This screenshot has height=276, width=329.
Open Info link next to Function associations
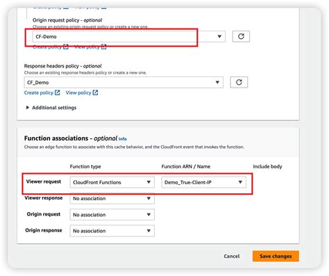click(x=123, y=139)
